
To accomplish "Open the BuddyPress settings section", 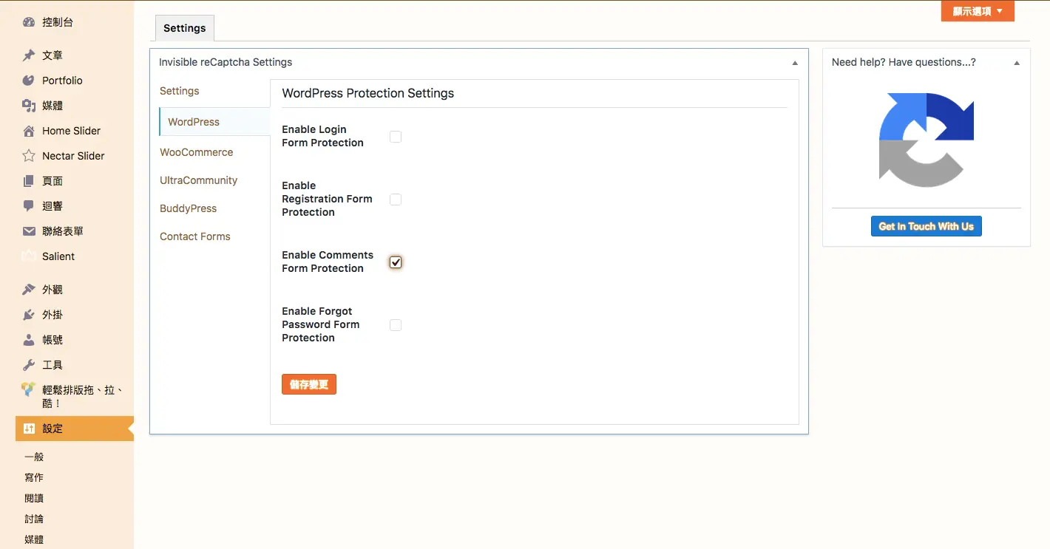I will (189, 208).
